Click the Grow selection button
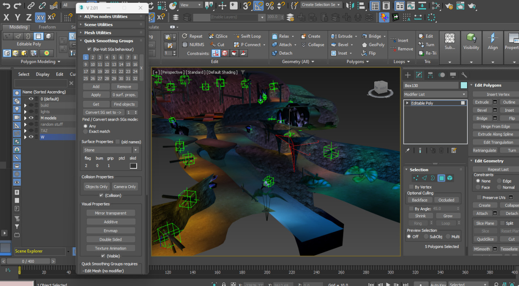This screenshot has height=286, width=519. [448, 216]
